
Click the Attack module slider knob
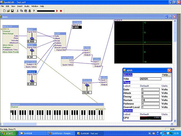pyautogui.click(x=32, y=38)
